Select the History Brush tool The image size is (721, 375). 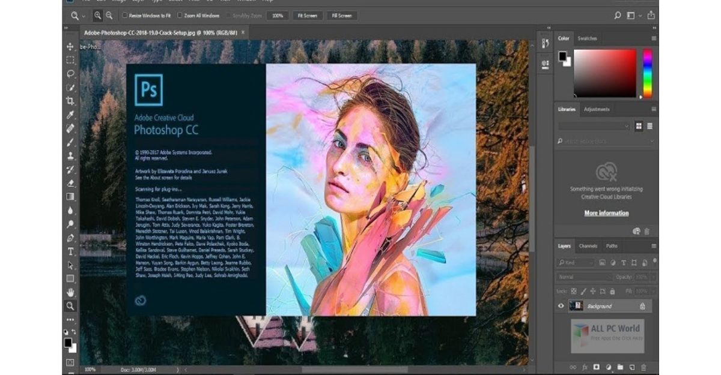[70, 169]
